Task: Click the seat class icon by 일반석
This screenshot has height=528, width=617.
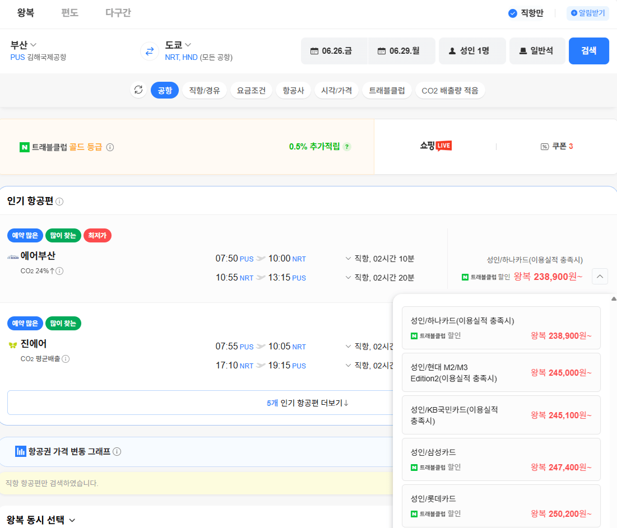Action: coord(523,51)
